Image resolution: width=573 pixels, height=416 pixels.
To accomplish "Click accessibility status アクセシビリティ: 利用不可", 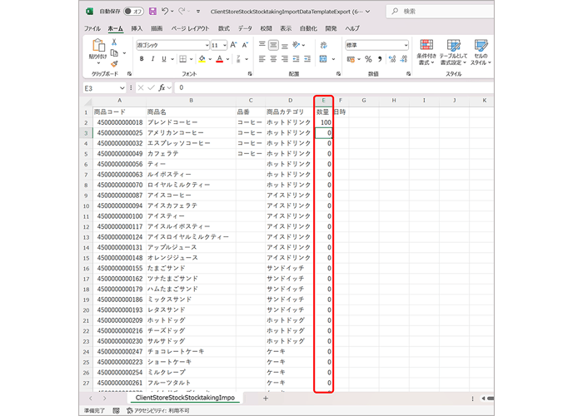I will tap(158, 410).
